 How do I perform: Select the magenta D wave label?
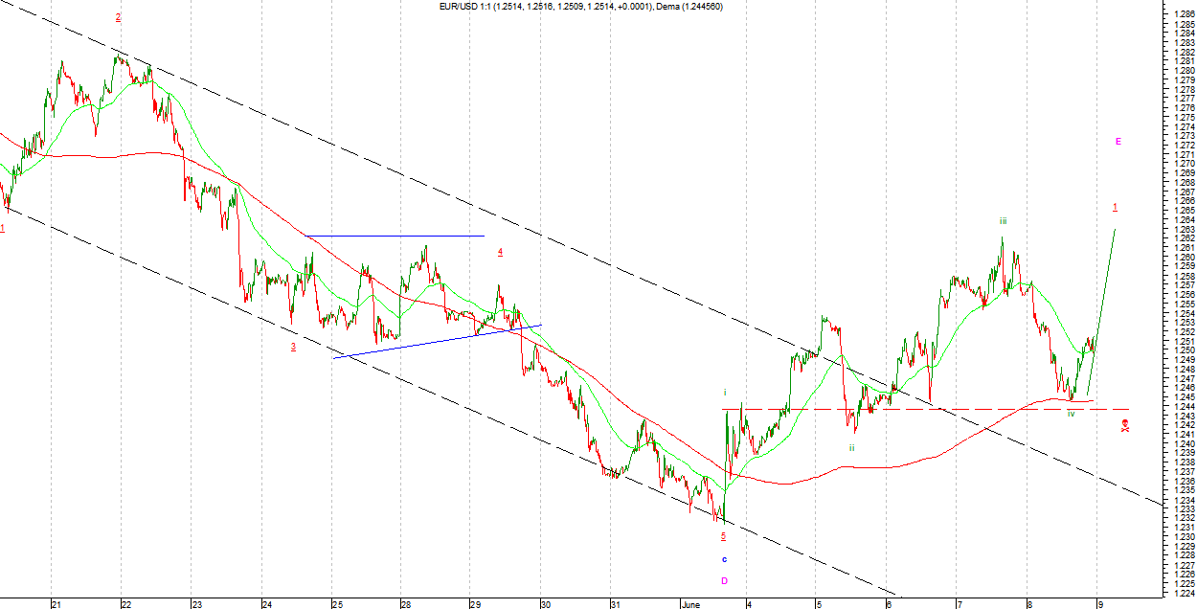724,580
